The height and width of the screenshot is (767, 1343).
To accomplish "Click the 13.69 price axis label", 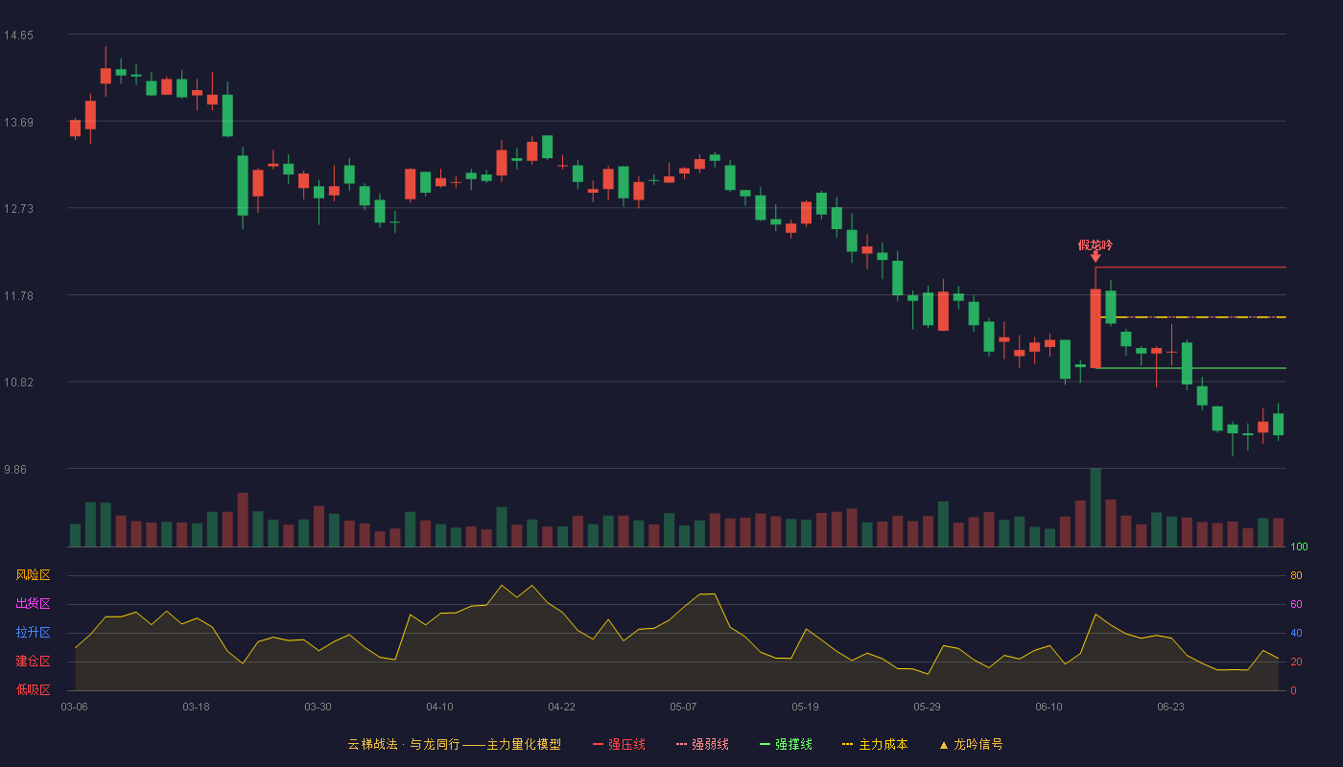I will pos(18,123).
